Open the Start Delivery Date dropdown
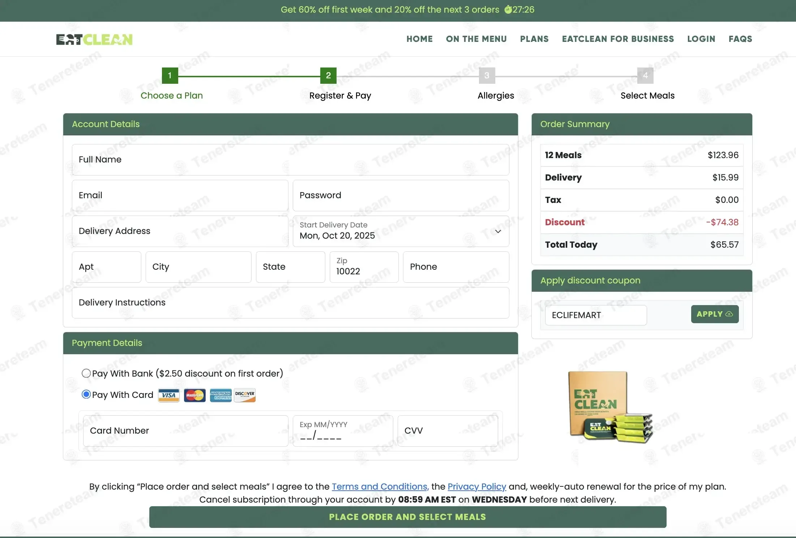This screenshot has height=538, width=796. point(401,231)
